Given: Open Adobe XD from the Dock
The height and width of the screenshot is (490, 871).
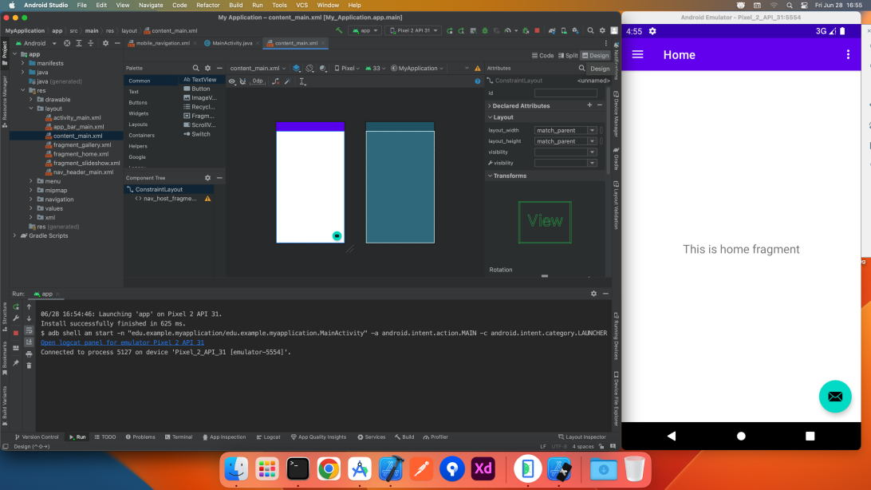Looking at the screenshot, I should [x=483, y=469].
